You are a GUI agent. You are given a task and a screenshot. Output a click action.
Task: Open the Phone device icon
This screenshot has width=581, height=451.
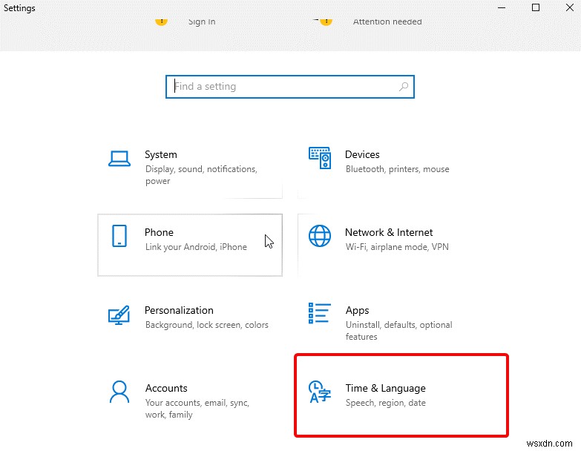[119, 236]
